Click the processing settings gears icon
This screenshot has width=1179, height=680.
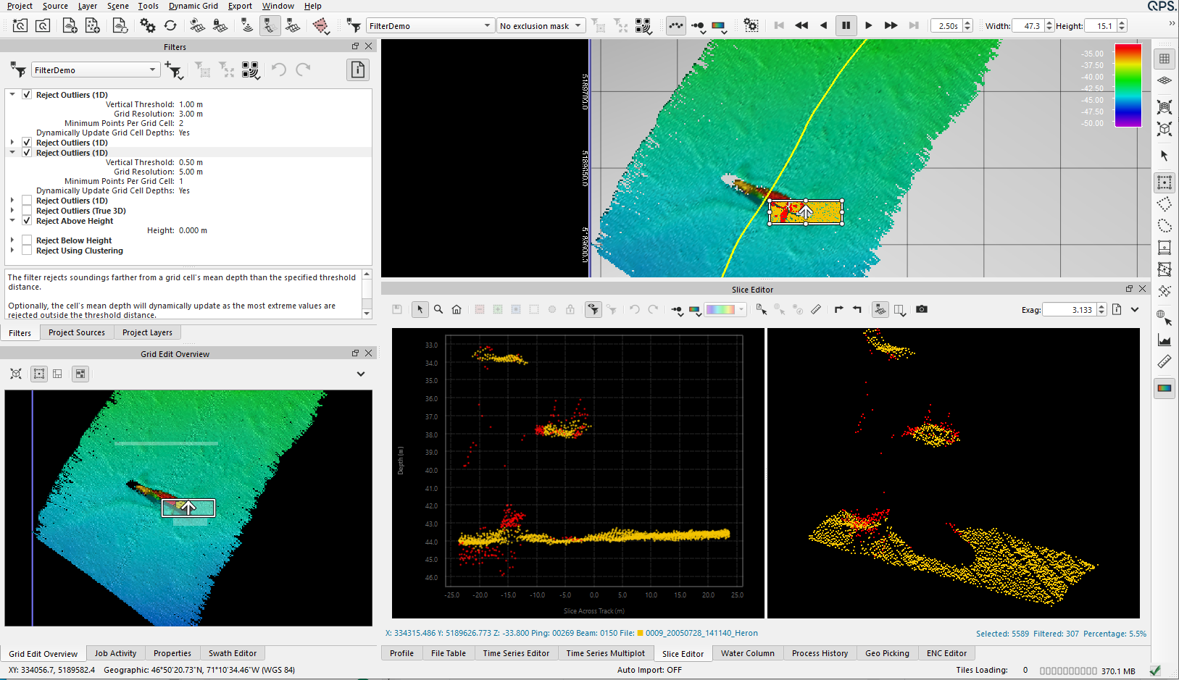pyautogui.click(x=148, y=26)
